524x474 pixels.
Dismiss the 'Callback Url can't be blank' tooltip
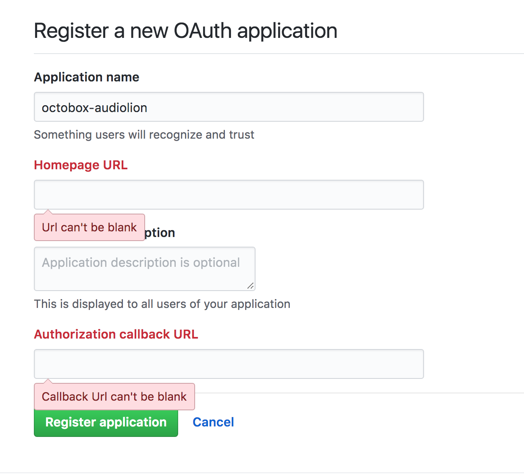(114, 396)
